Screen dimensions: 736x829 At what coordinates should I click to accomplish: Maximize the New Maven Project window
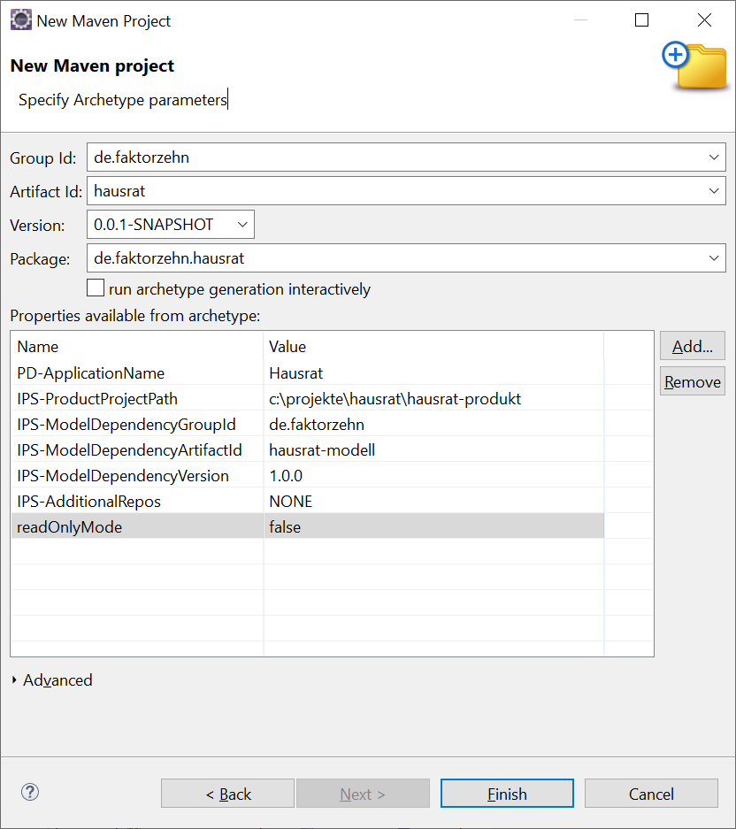642,20
